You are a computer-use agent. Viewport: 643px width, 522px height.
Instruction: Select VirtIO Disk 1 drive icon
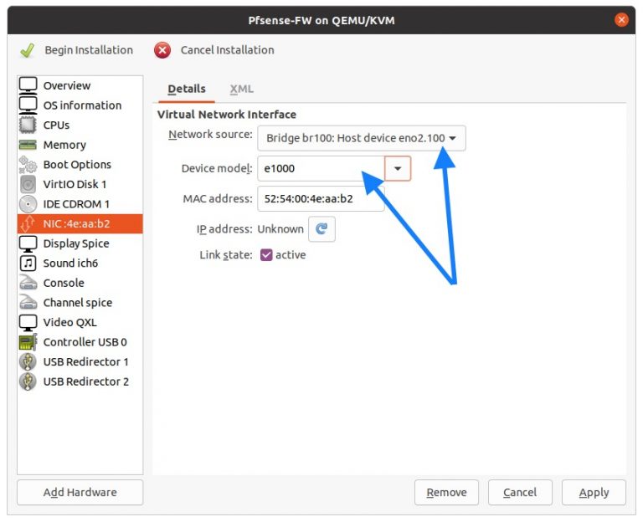point(28,184)
